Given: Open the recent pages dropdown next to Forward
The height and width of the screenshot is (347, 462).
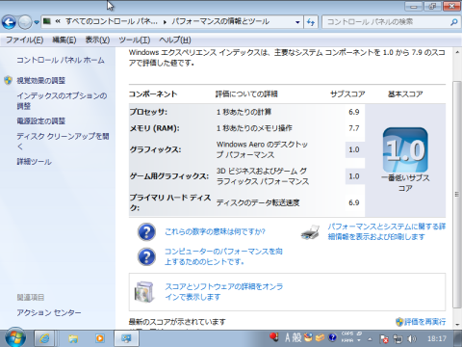Looking at the screenshot, I should (37, 22).
